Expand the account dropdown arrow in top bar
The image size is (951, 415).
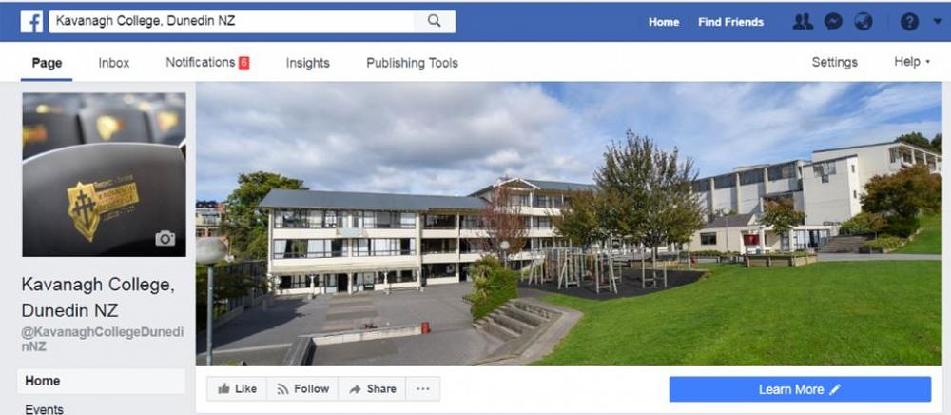pyautogui.click(x=938, y=21)
